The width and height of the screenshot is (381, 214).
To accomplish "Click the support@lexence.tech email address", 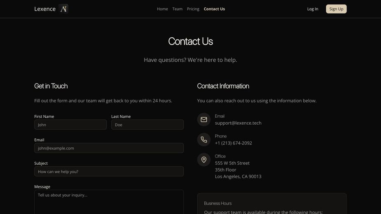I will 238,123.
